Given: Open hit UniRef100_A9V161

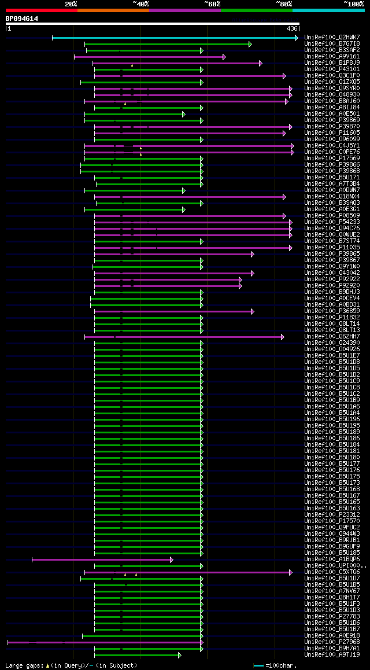Looking at the screenshot, I should tap(332, 57).
